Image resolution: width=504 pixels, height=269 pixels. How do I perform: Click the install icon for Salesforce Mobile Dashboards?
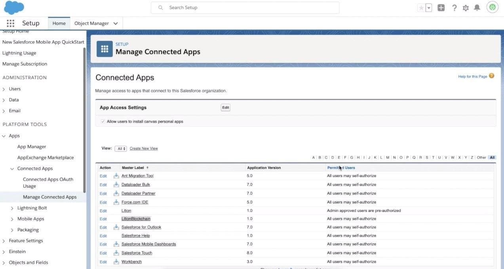coord(116,244)
